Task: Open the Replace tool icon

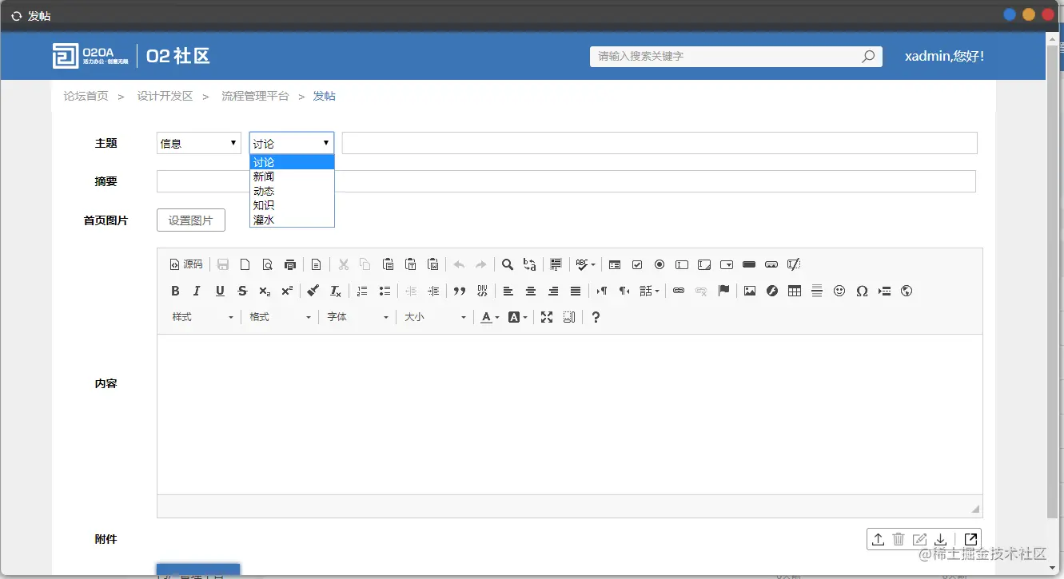Action: click(x=530, y=264)
